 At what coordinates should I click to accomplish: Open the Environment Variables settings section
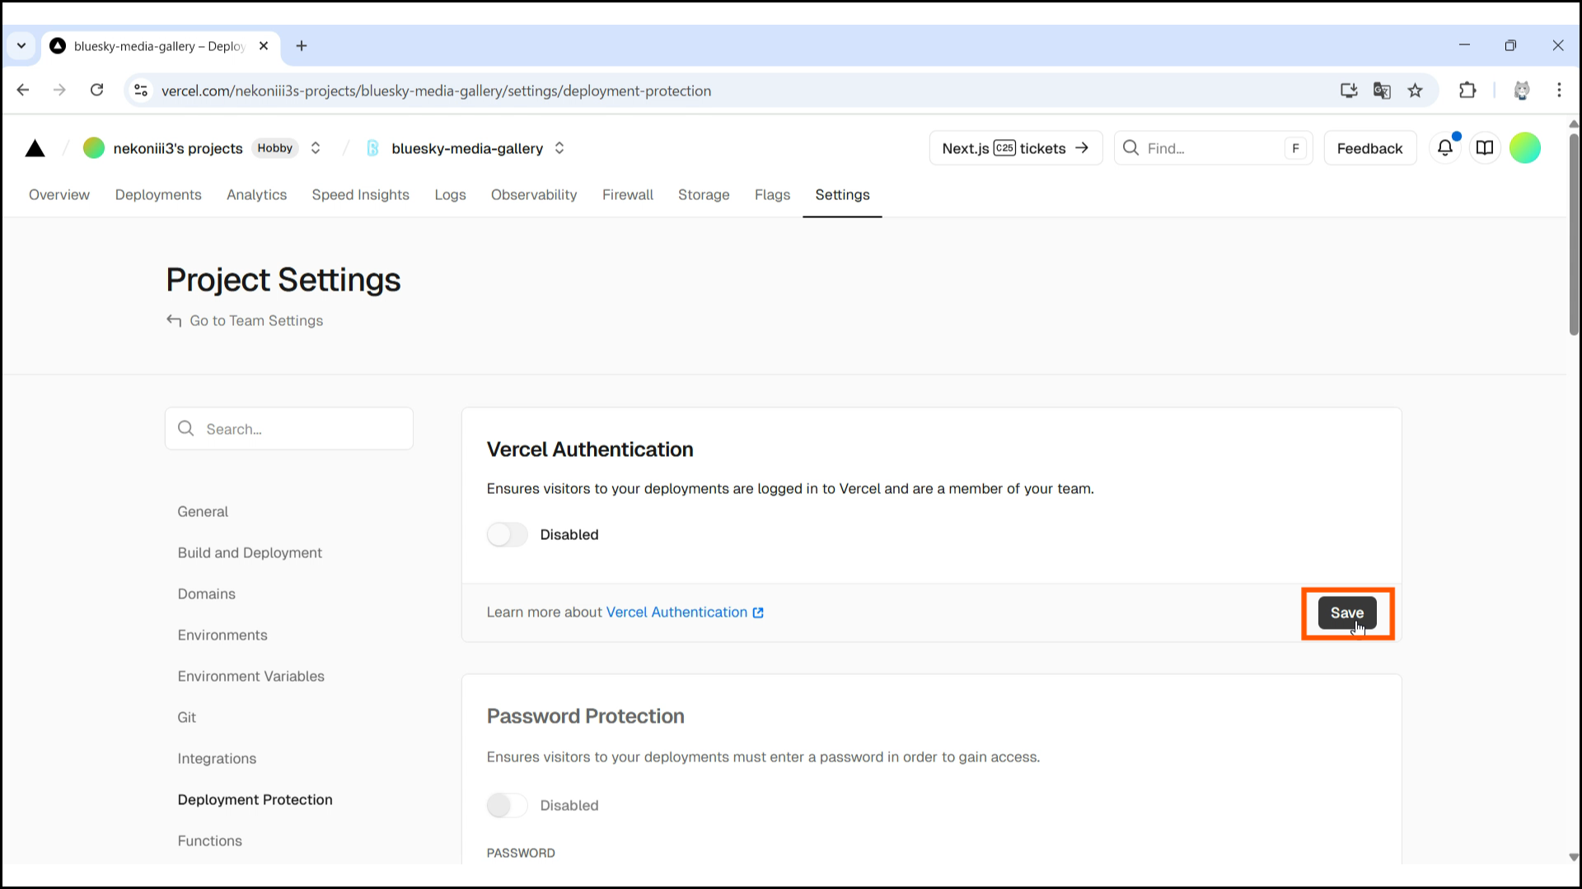pos(250,676)
